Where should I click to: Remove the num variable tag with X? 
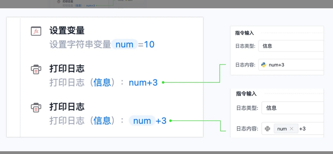coord(291,128)
